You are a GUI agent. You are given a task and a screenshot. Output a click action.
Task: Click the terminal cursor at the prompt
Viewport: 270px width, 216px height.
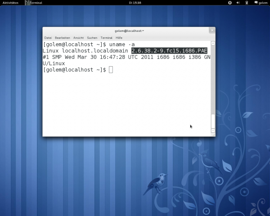point(111,70)
